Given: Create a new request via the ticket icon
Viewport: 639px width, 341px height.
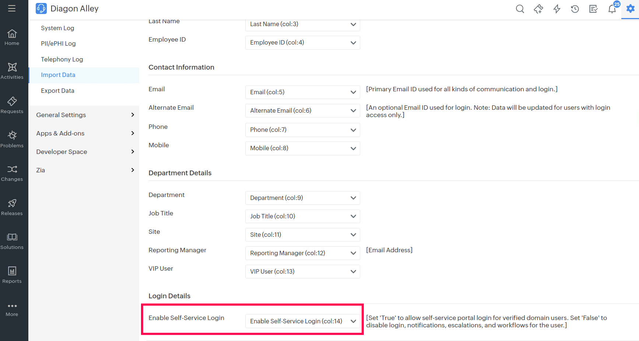Looking at the screenshot, I should pos(538,9).
